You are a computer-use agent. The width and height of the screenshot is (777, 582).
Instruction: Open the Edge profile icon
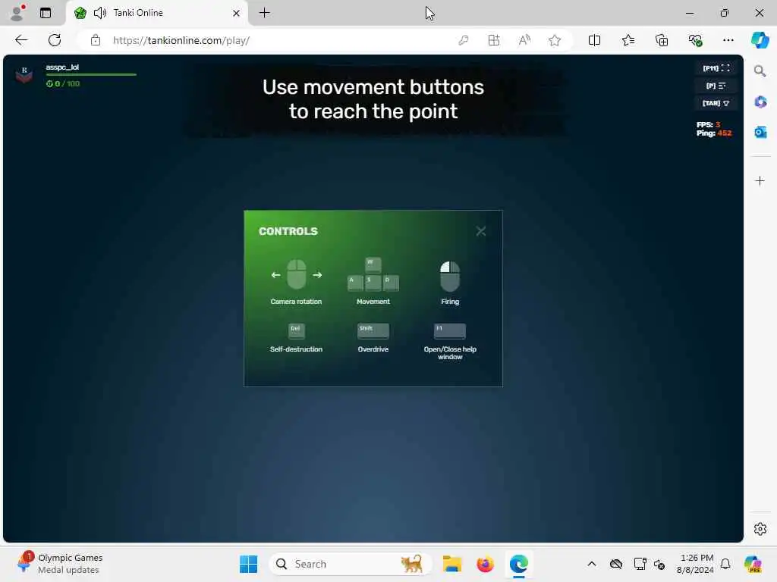point(17,13)
